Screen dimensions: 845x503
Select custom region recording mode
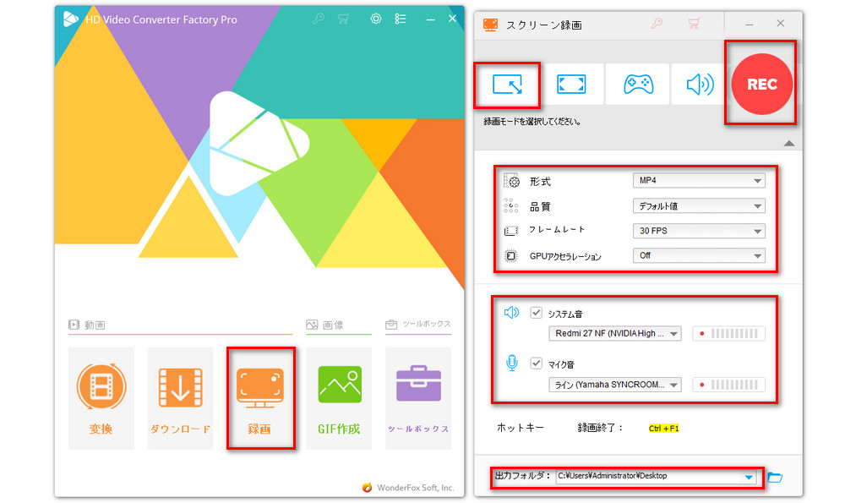pos(507,85)
